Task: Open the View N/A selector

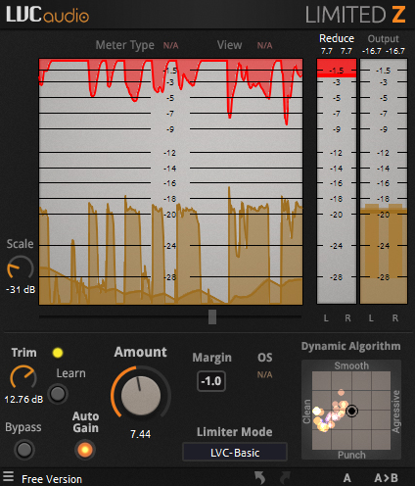Action: point(264,45)
